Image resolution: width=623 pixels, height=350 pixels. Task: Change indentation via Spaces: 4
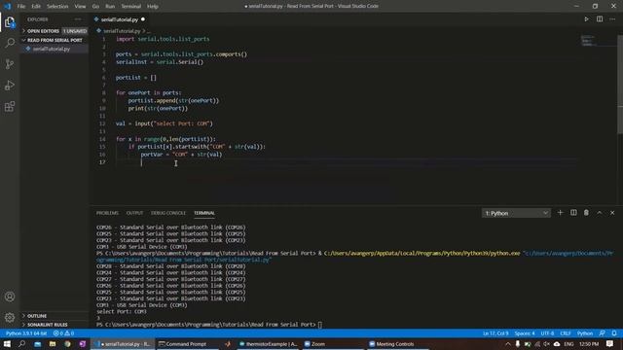point(525,333)
